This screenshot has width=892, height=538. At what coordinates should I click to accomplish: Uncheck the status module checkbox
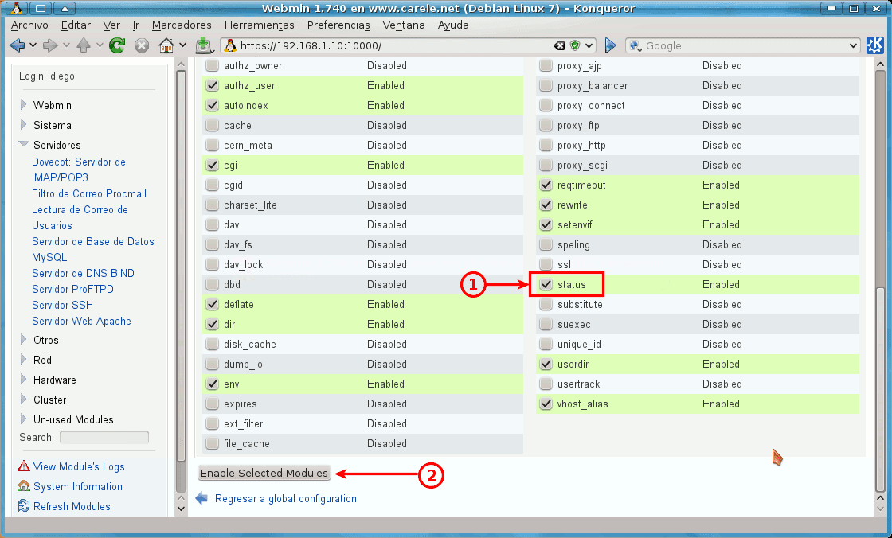tap(546, 284)
